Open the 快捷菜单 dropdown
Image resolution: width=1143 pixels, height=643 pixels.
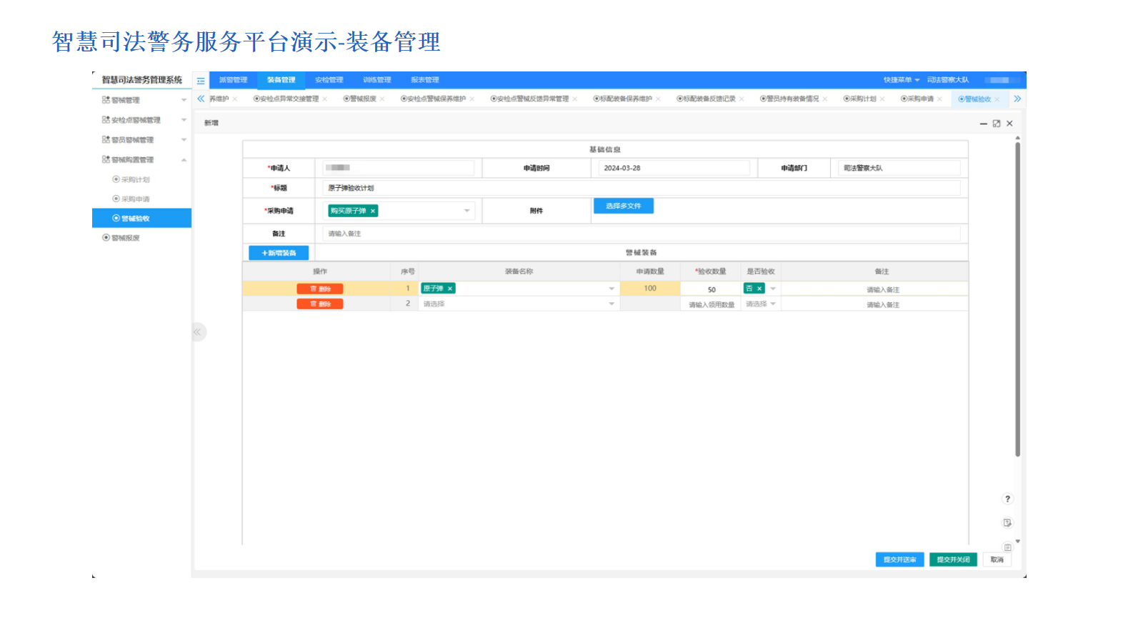pyautogui.click(x=902, y=80)
